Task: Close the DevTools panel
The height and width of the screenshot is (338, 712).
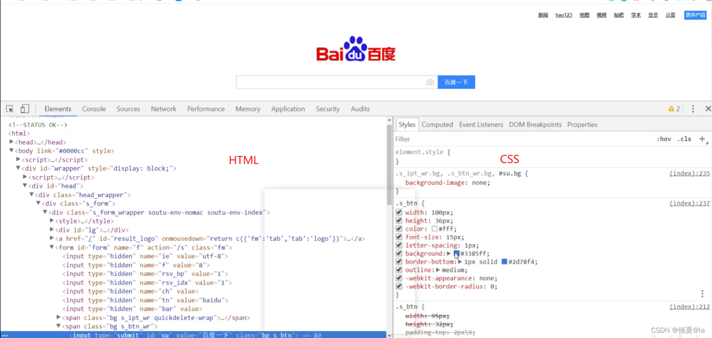Action: click(x=708, y=109)
